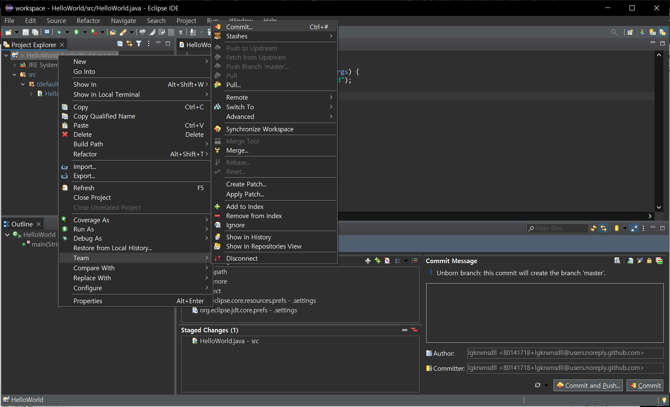The width and height of the screenshot is (670, 407).
Task: Toggle the Java Browsing perspective-area Project Explorer view button
Action: pos(662,32)
